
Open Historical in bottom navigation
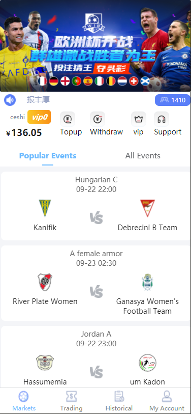click(119, 401)
